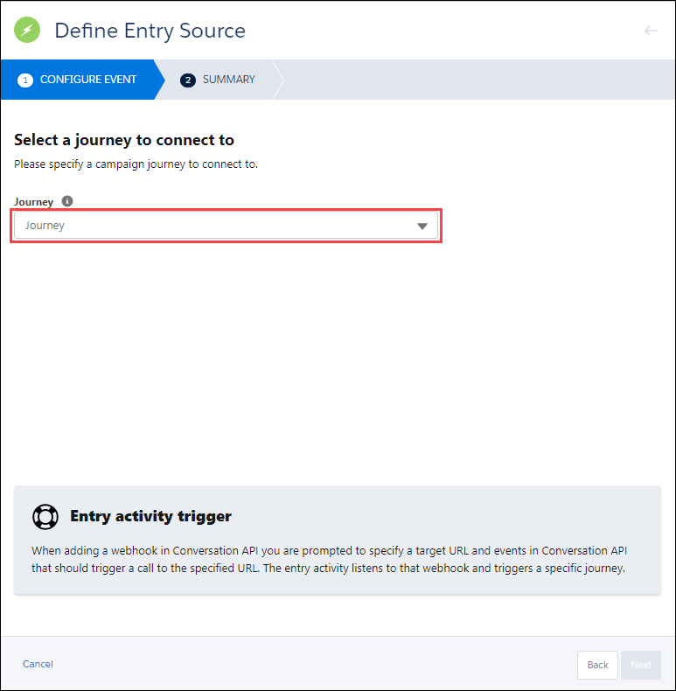Click the 'Entry activity trigger' heading

[150, 516]
